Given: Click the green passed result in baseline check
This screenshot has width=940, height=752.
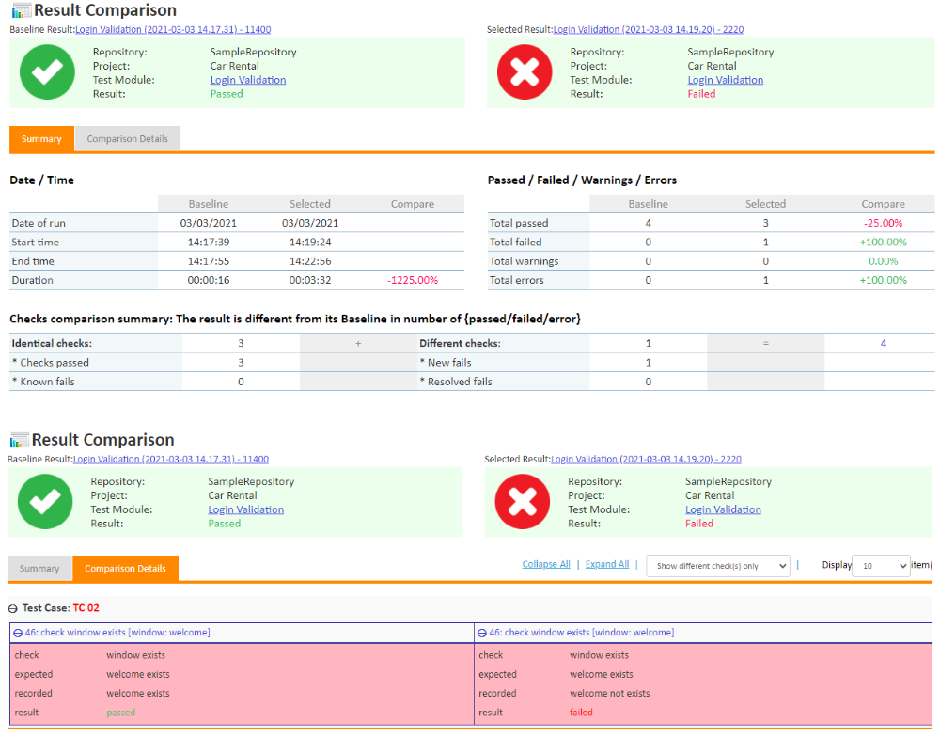Looking at the screenshot, I should (121, 713).
